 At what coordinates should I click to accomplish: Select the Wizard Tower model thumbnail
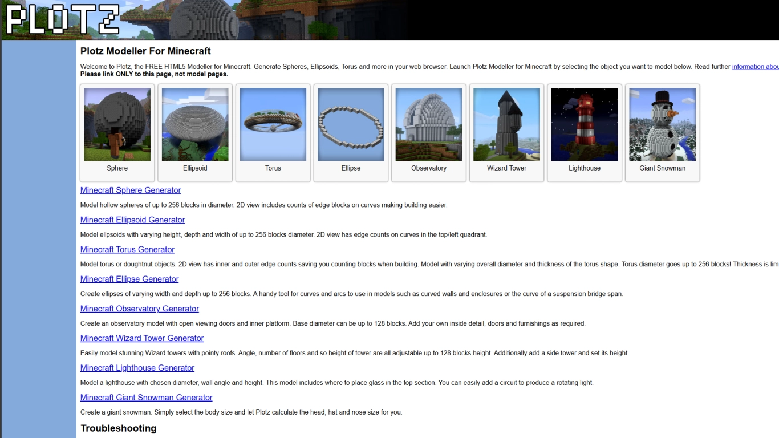point(506,124)
